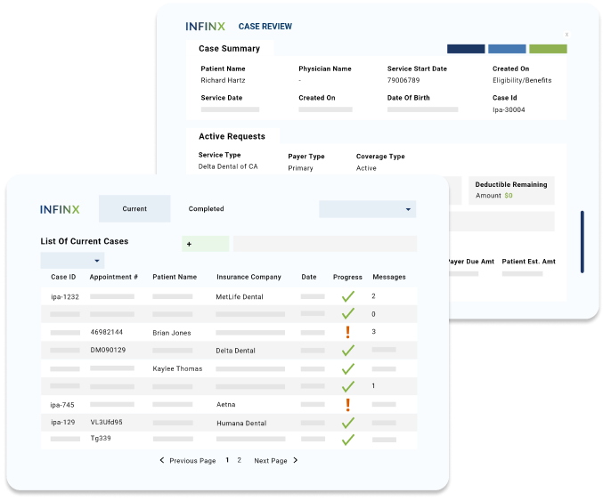Click appointment number 46982144
603x501 pixels.
[107, 332]
